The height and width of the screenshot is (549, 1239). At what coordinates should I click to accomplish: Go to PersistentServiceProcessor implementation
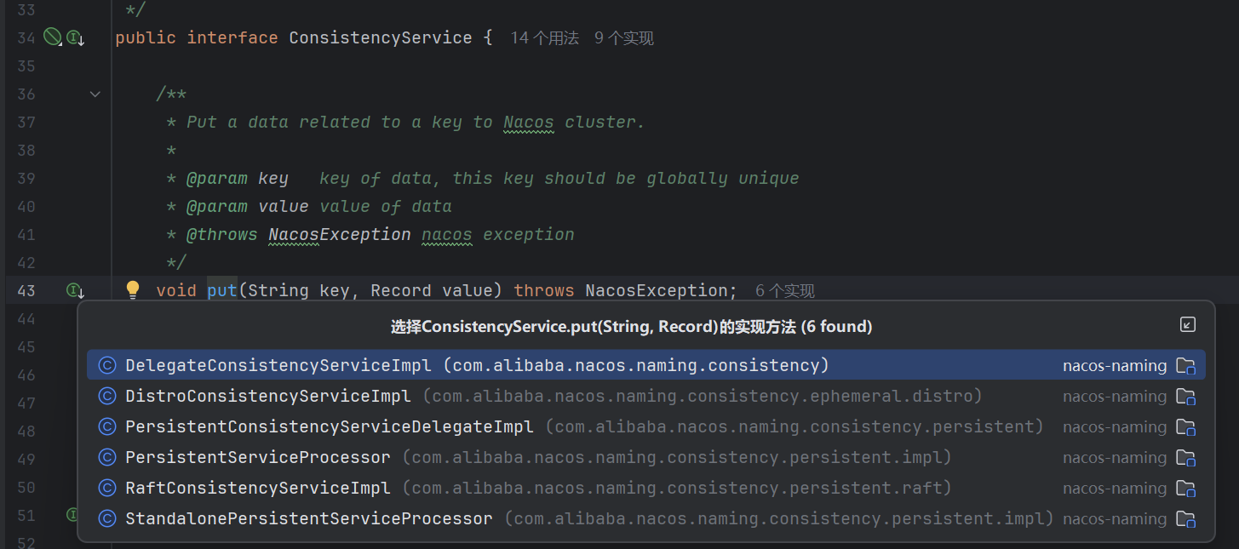tap(257, 457)
